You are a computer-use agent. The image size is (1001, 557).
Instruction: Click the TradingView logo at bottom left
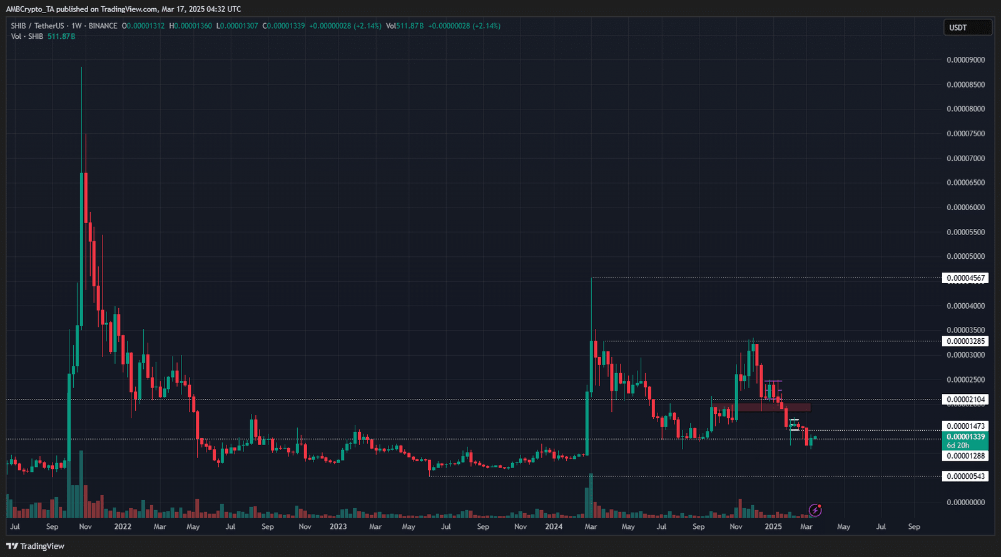click(36, 546)
